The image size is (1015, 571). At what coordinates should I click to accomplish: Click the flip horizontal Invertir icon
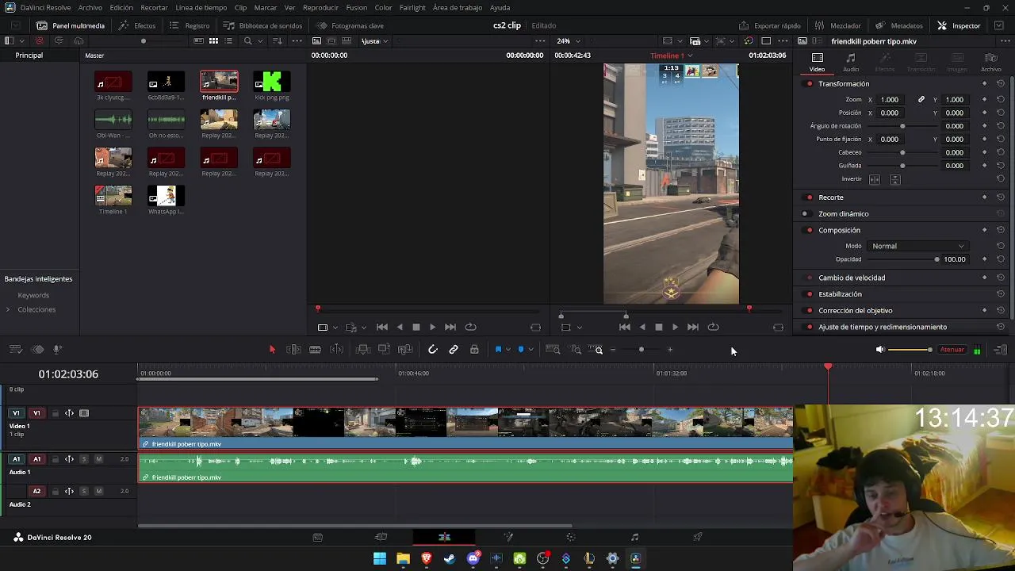[875, 179]
